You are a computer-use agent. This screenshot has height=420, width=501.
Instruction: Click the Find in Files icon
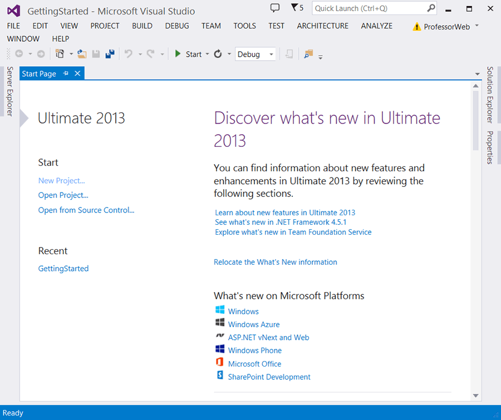[308, 54]
